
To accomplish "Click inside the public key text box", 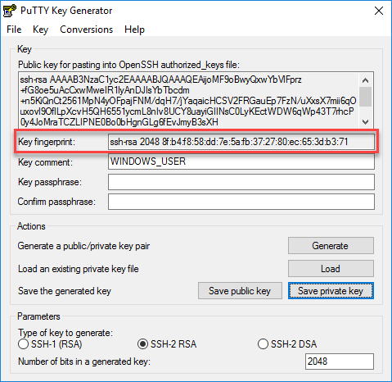I will [x=188, y=100].
